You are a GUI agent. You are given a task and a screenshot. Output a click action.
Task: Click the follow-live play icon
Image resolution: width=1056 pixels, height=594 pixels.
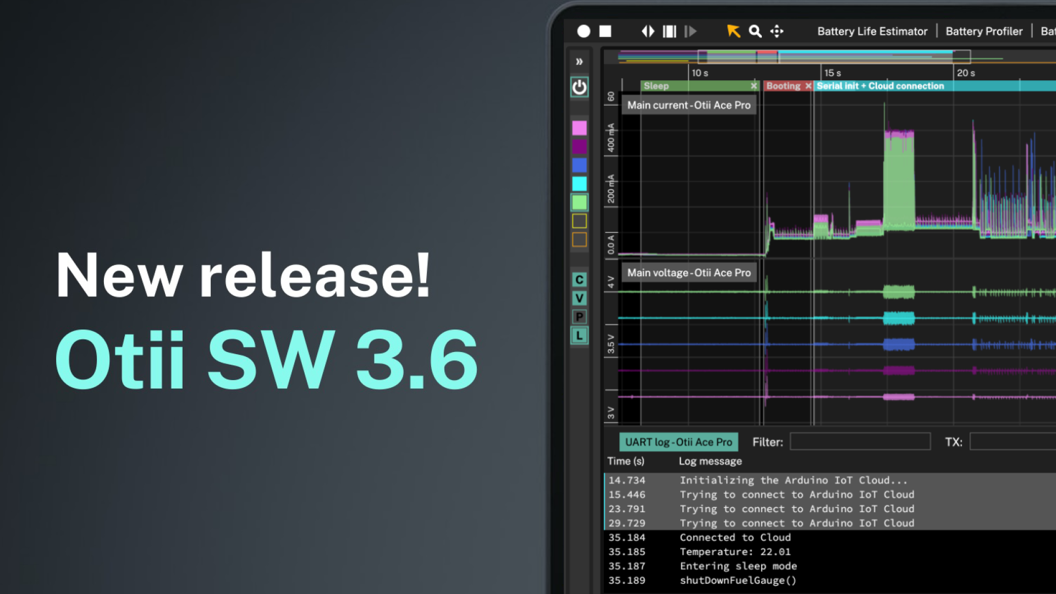click(690, 31)
